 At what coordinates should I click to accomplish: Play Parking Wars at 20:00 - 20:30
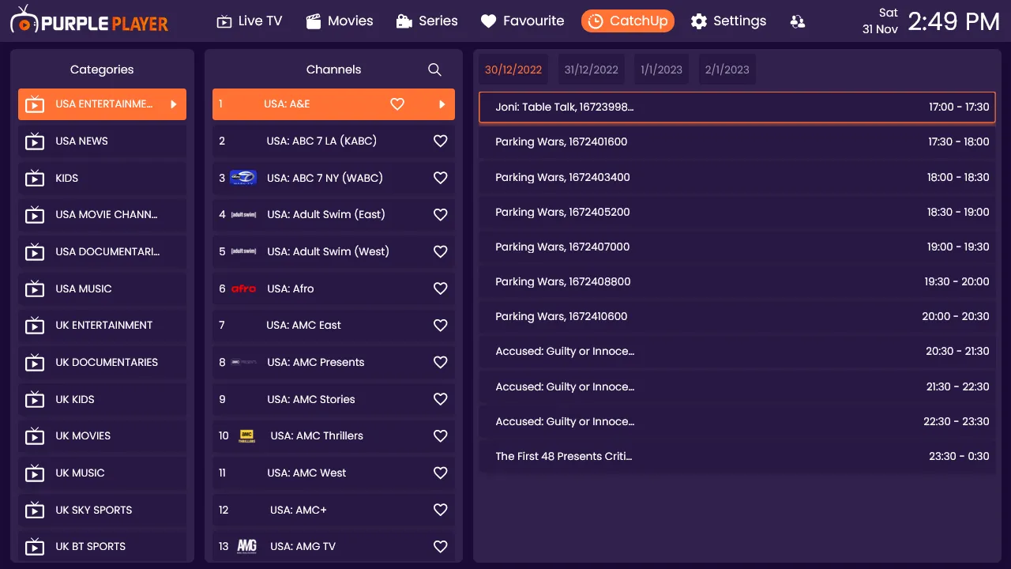pos(737,316)
